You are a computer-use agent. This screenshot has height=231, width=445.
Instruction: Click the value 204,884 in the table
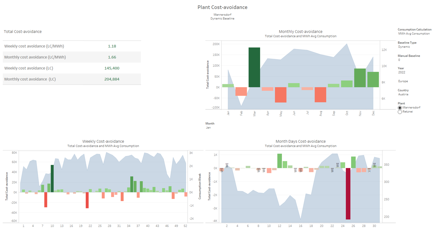pos(112,79)
